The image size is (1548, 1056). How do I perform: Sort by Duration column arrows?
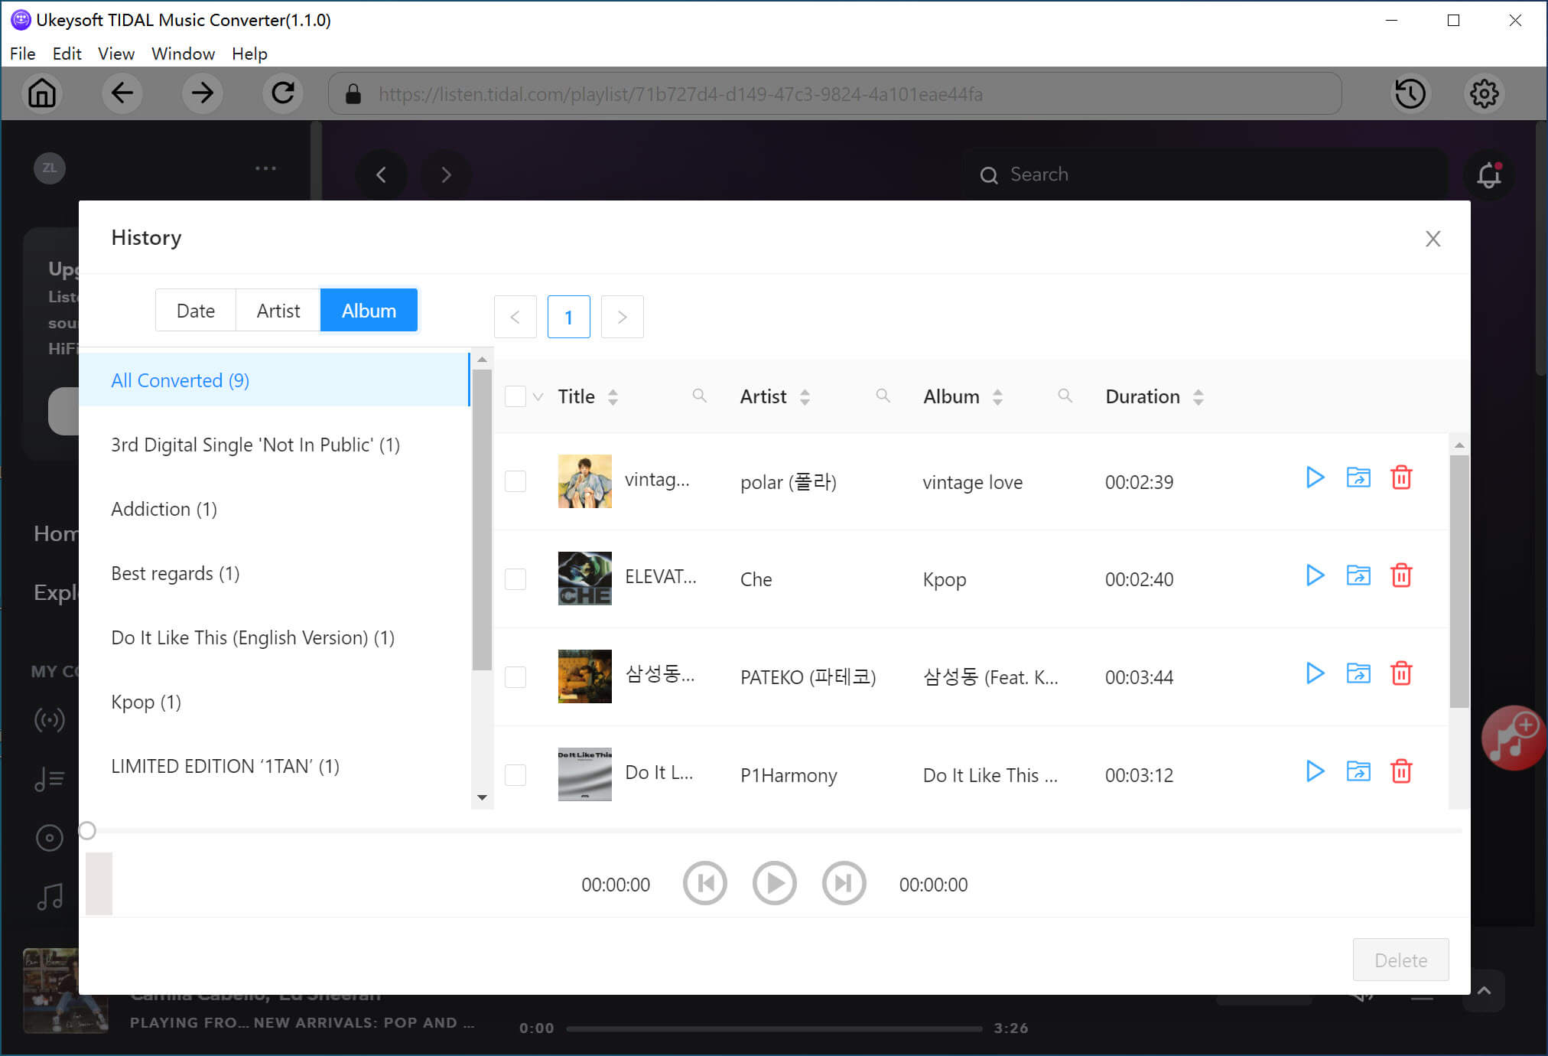pyautogui.click(x=1198, y=396)
